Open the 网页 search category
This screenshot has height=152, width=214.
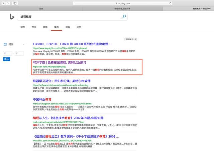[x=23, y=27]
